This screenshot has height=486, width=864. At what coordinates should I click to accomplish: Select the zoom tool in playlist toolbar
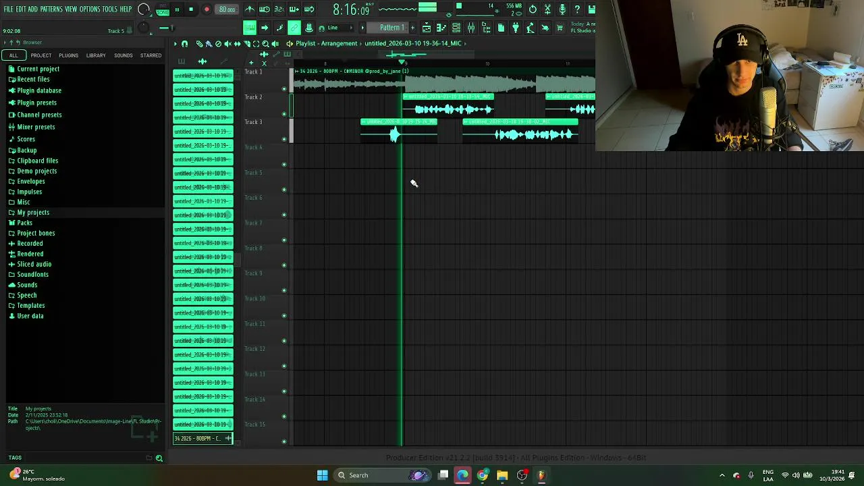click(x=265, y=43)
